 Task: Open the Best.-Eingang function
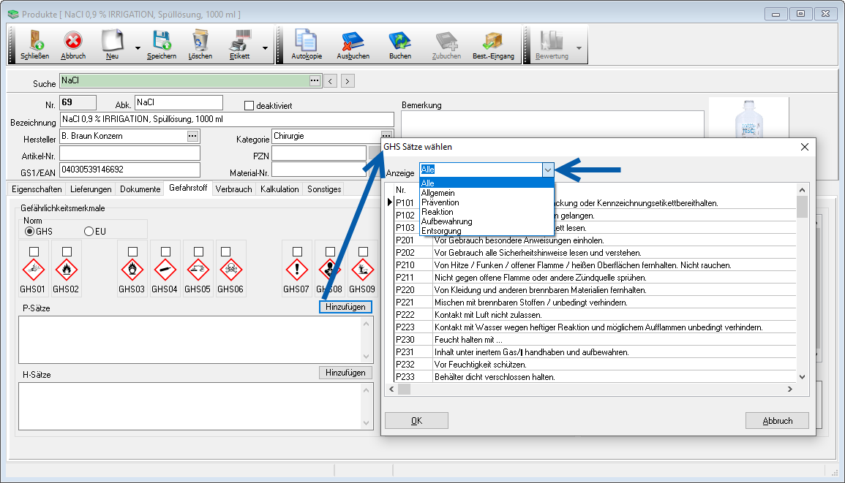coord(492,44)
